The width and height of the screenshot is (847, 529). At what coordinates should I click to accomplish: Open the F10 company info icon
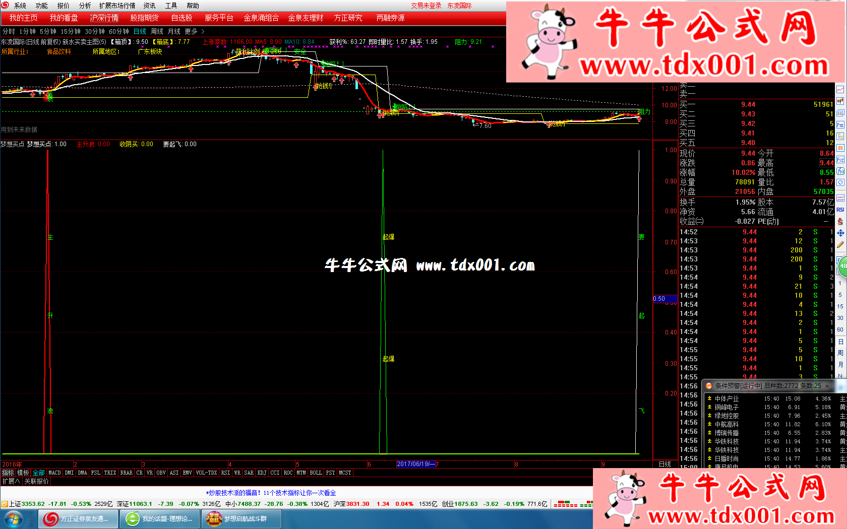coord(840,124)
